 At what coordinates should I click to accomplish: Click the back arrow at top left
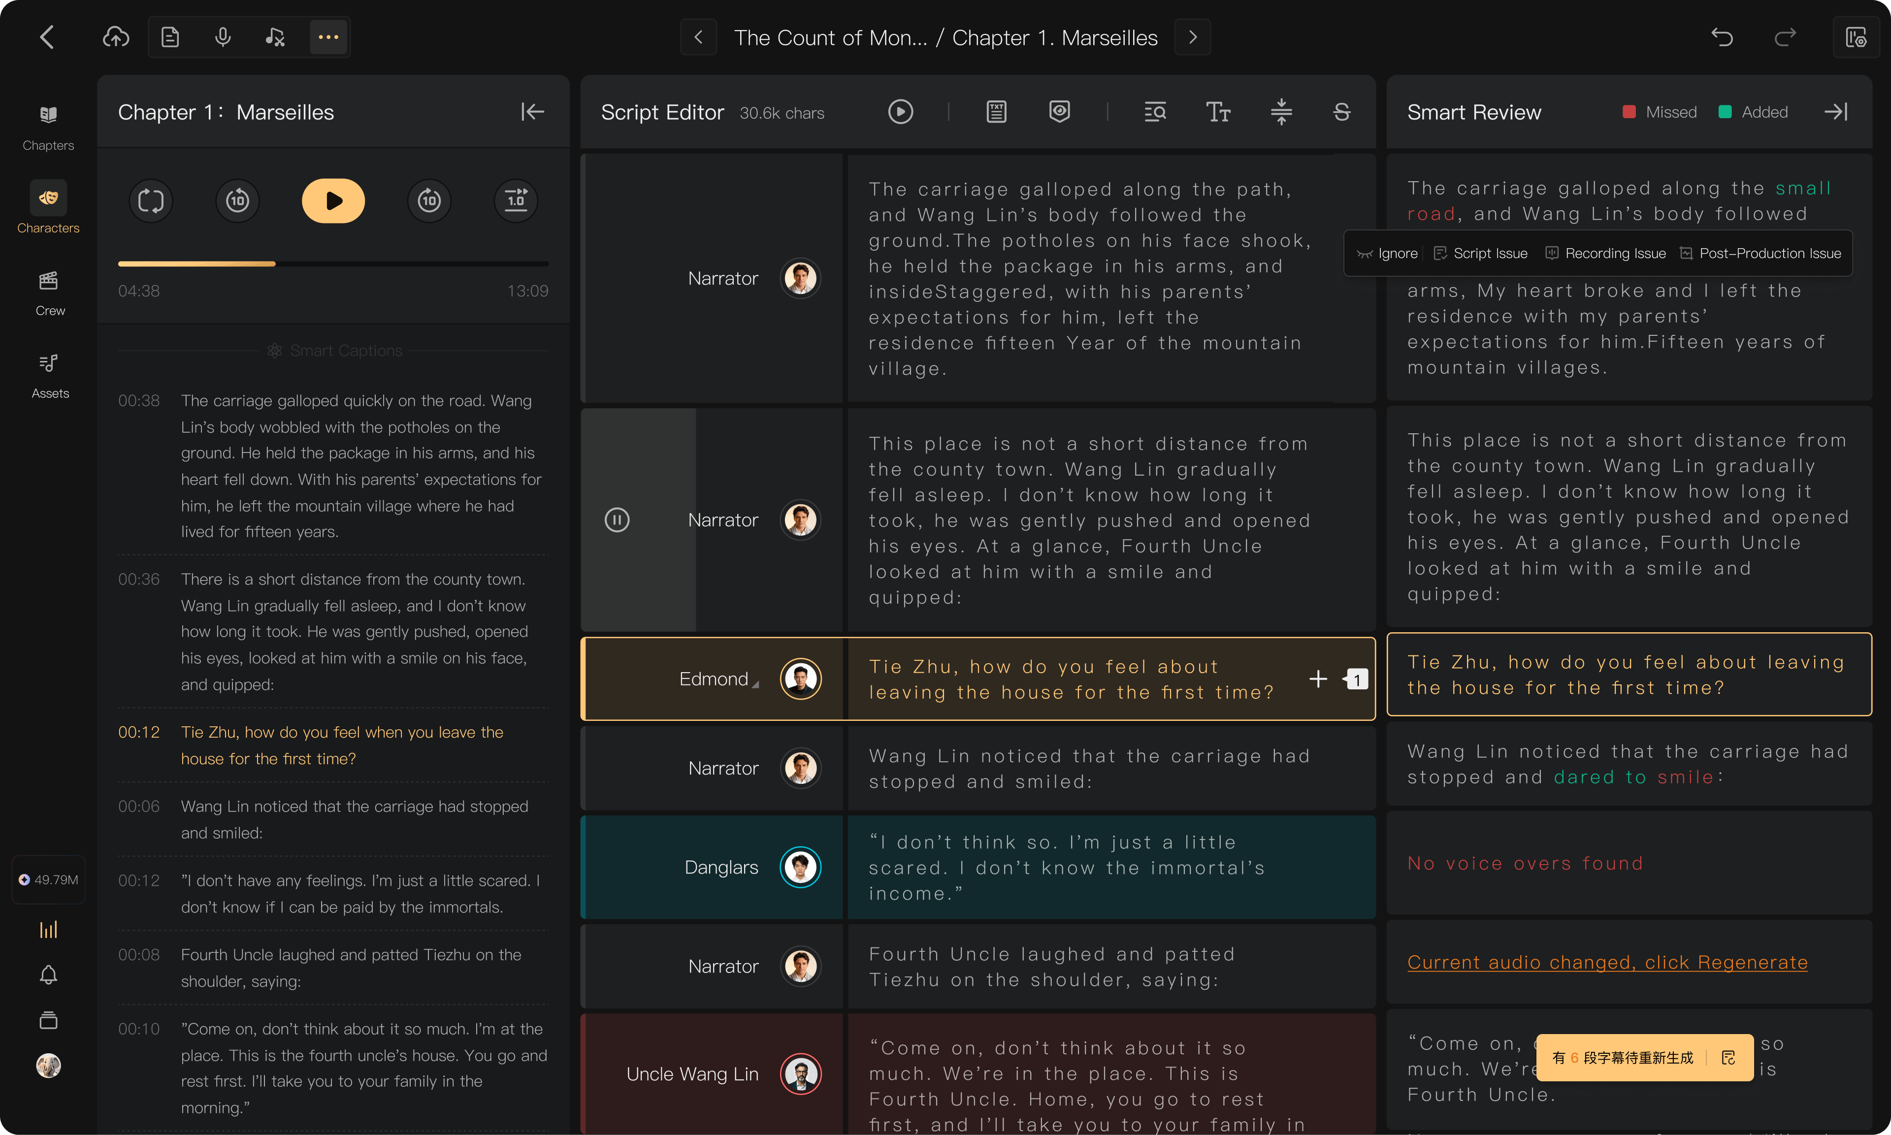pyautogui.click(x=47, y=37)
